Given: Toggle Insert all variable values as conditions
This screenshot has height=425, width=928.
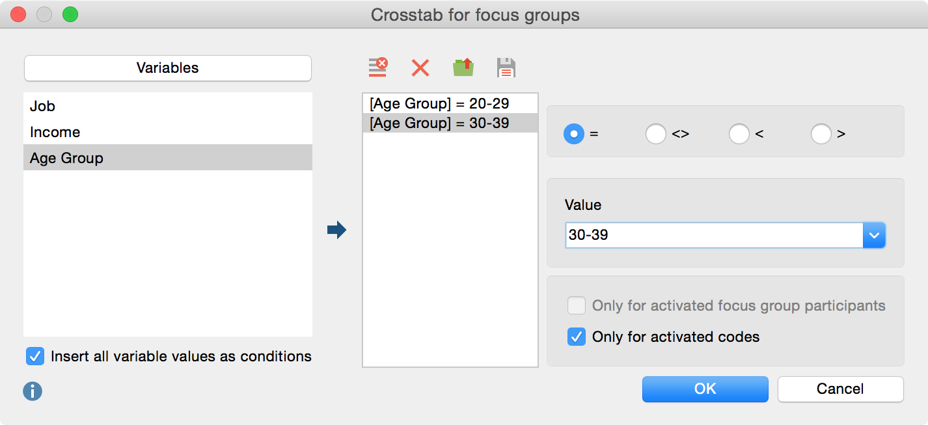Looking at the screenshot, I should click(35, 356).
